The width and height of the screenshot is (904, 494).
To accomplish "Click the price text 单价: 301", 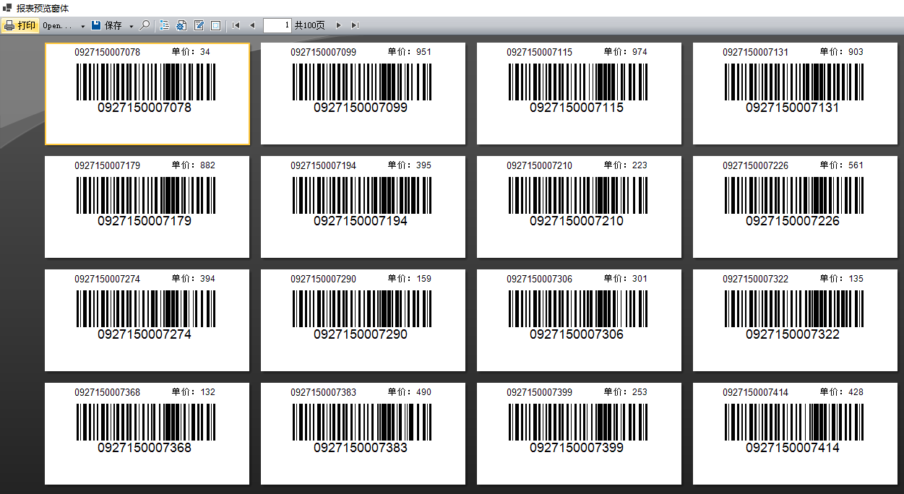I will pos(625,279).
